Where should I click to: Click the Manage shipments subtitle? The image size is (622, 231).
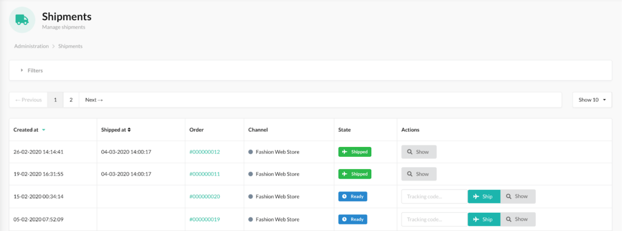point(63,27)
